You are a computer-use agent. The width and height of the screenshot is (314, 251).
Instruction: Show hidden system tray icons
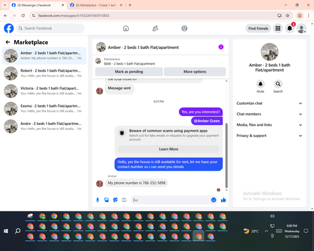point(266,231)
